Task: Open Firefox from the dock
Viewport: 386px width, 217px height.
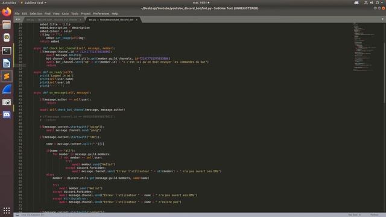Action: [7, 11]
